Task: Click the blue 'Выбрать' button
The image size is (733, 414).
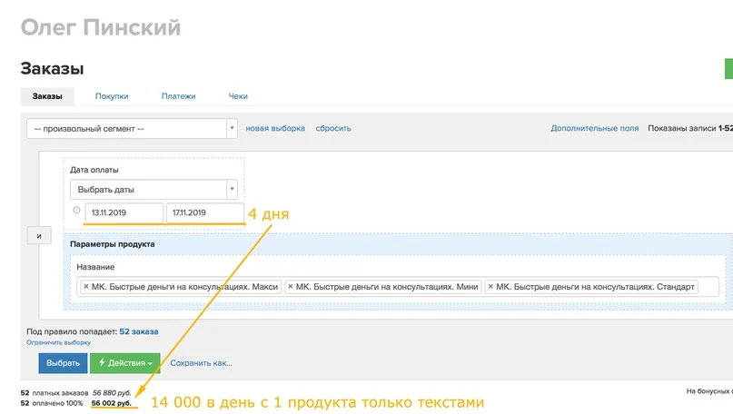Action: tap(63, 363)
